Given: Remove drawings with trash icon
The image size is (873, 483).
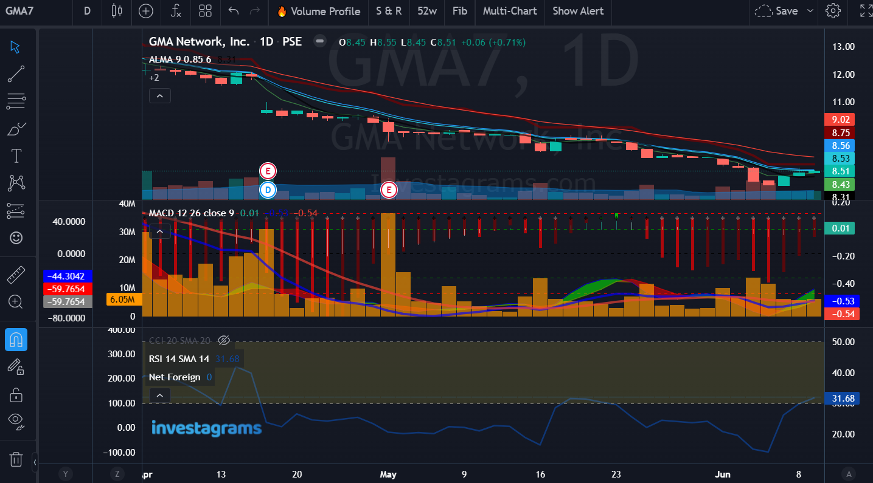Looking at the screenshot, I should (x=16, y=459).
